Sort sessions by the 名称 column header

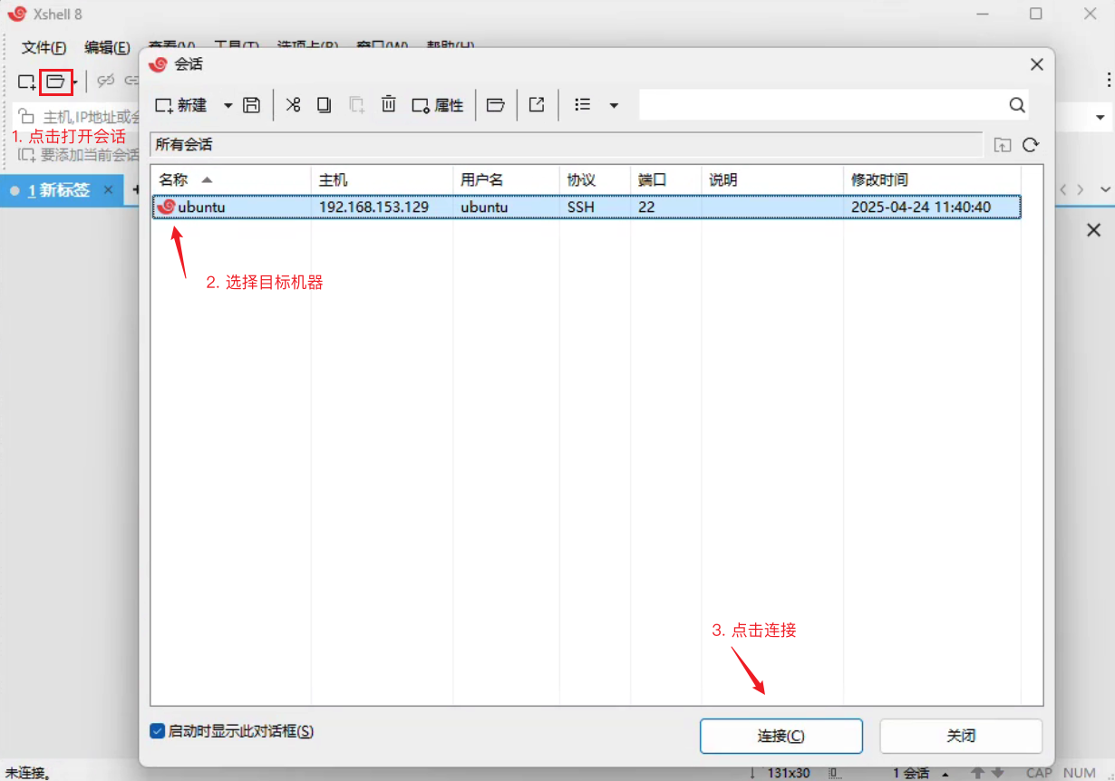coord(174,179)
